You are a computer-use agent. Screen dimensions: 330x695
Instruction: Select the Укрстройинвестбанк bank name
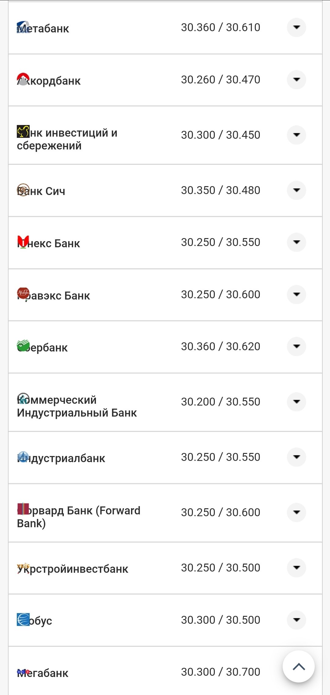point(73,569)
